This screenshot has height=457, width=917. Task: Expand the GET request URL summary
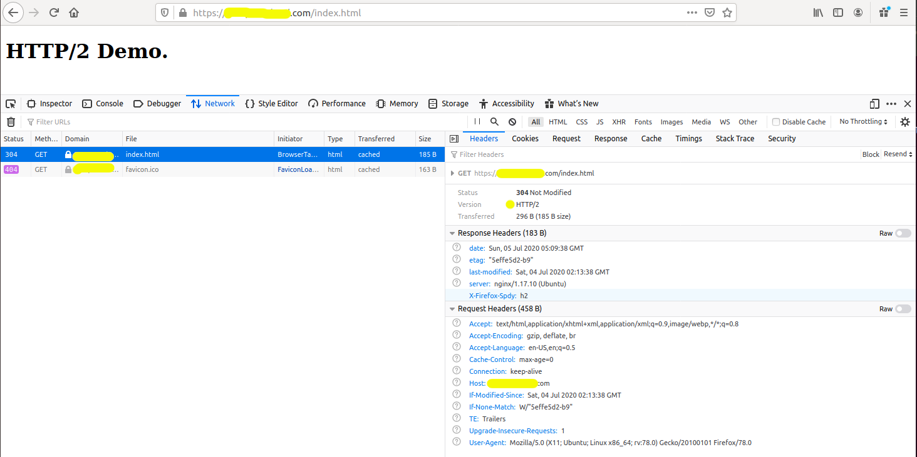pos(453,173)
